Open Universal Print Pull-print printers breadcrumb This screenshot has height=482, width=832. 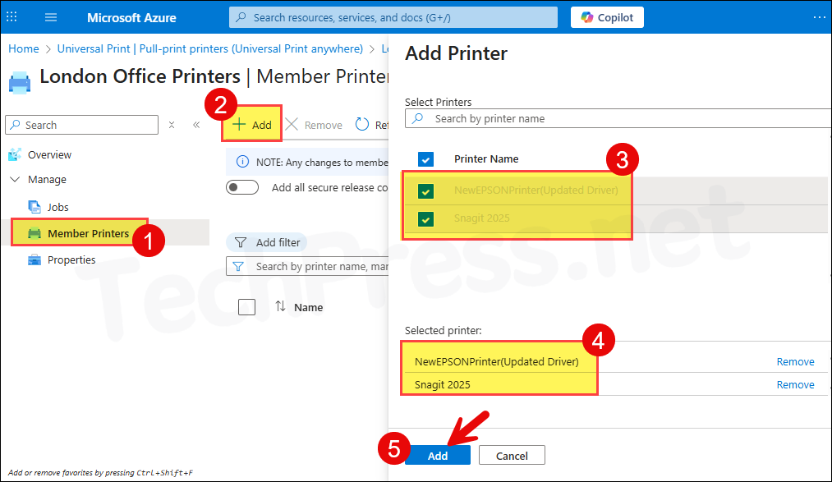pyautogui.click(x=210, y=48)
